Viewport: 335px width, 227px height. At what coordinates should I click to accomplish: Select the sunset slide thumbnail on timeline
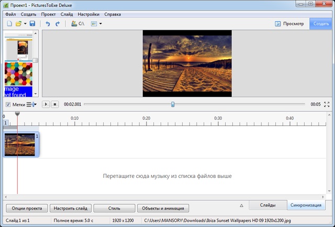click(20, 144)
